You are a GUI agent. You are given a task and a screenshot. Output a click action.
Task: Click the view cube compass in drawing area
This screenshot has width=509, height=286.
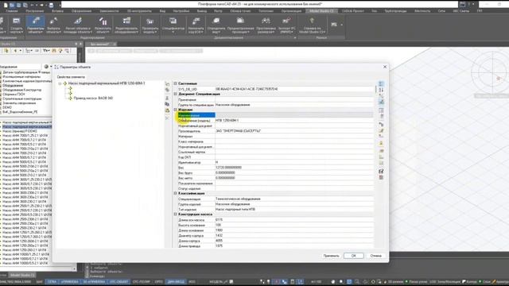point(492,72)
